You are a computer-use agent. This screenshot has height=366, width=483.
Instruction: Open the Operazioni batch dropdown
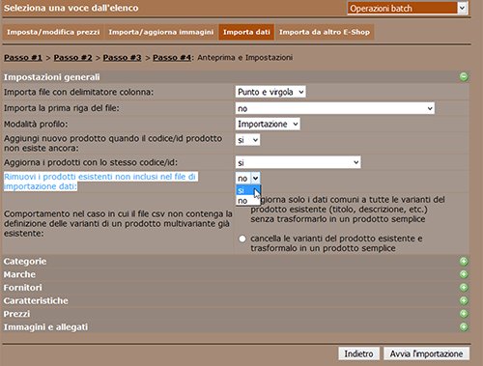pos(408,8)
